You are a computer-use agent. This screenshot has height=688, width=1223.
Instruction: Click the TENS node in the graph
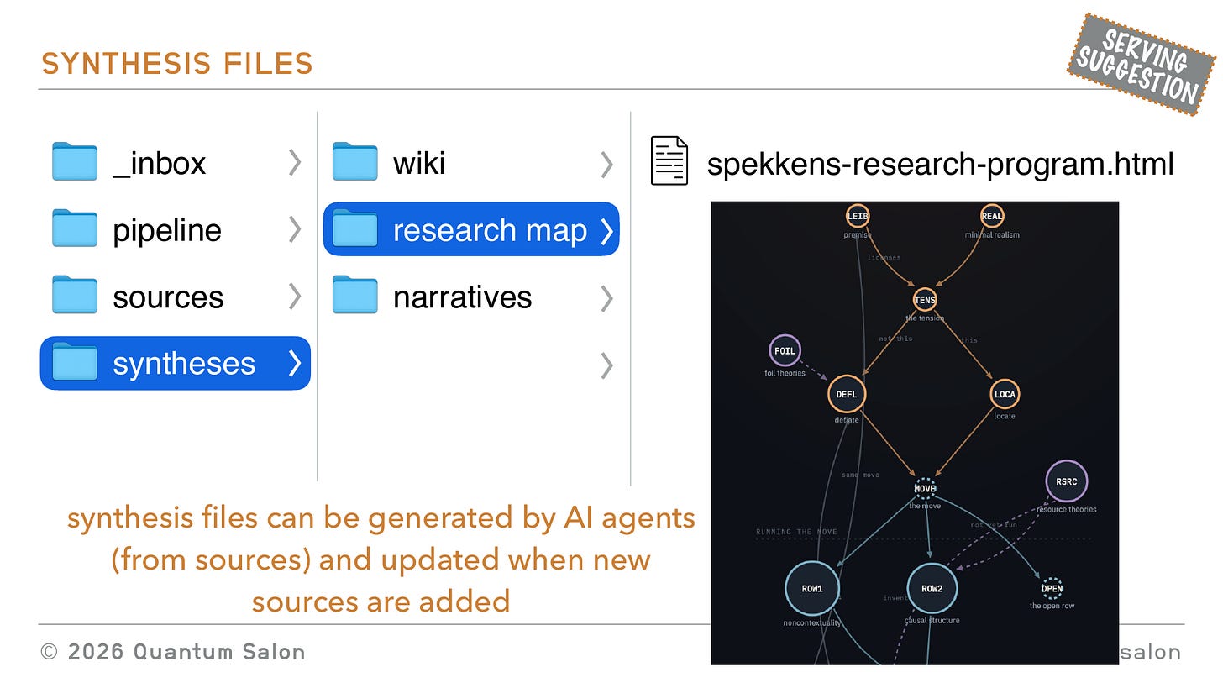coord(925,300)
